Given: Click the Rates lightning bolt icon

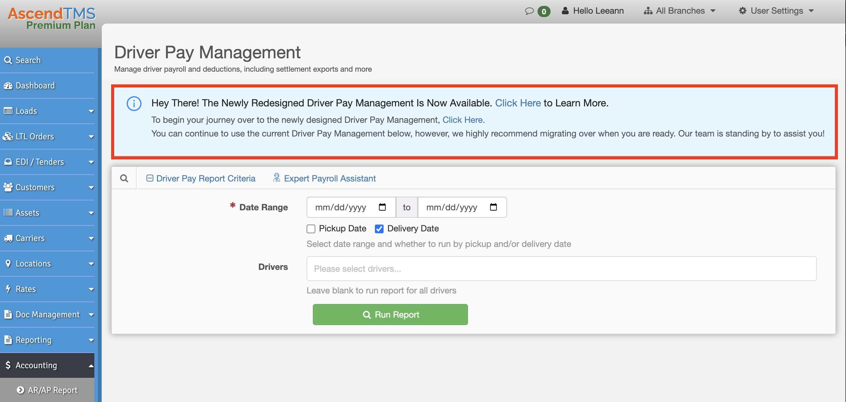Looking at the screenshot, I should coord(8,289).
